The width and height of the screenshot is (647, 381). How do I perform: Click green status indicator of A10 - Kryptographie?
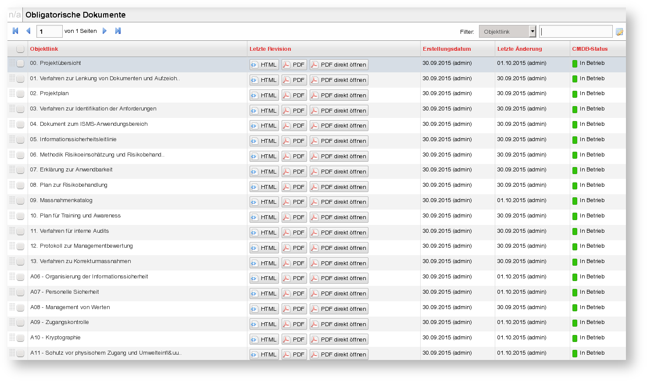point(575,338)
